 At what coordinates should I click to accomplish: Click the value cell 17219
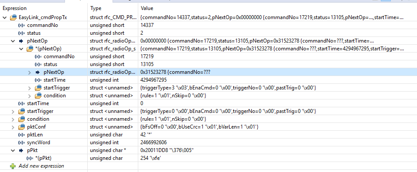(147, 56)
